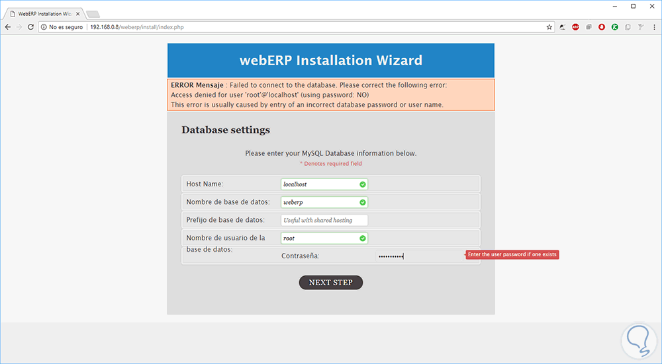The image size is (662, 364).
Task: Click the Host Name field with localhost
Action: point(324,184)
